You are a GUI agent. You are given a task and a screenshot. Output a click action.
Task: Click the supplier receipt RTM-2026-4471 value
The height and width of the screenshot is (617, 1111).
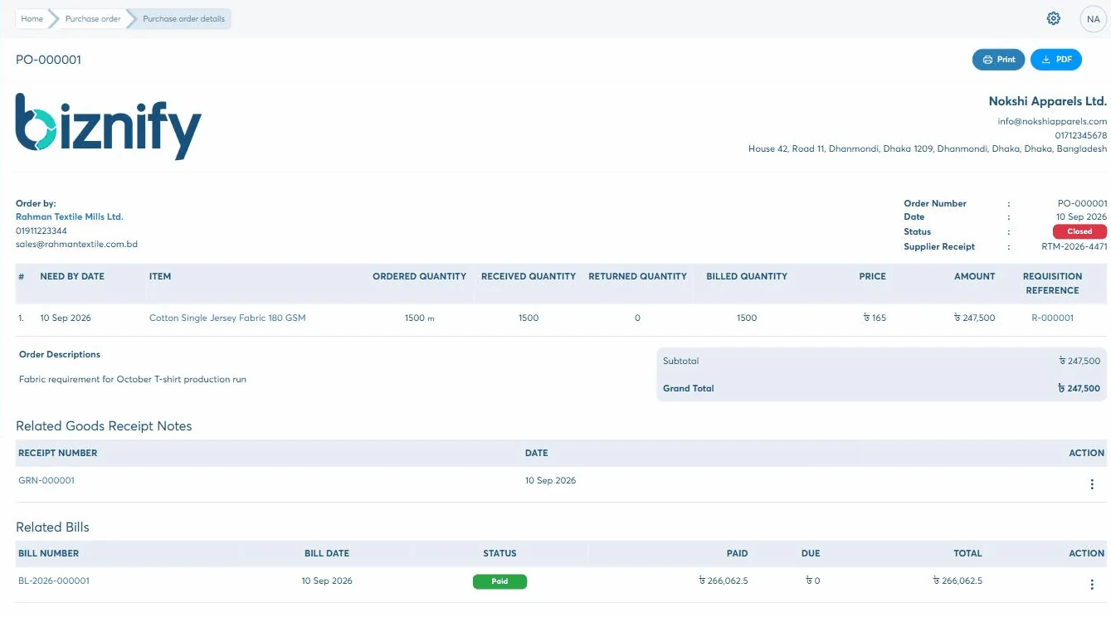tap(1074, 246)
